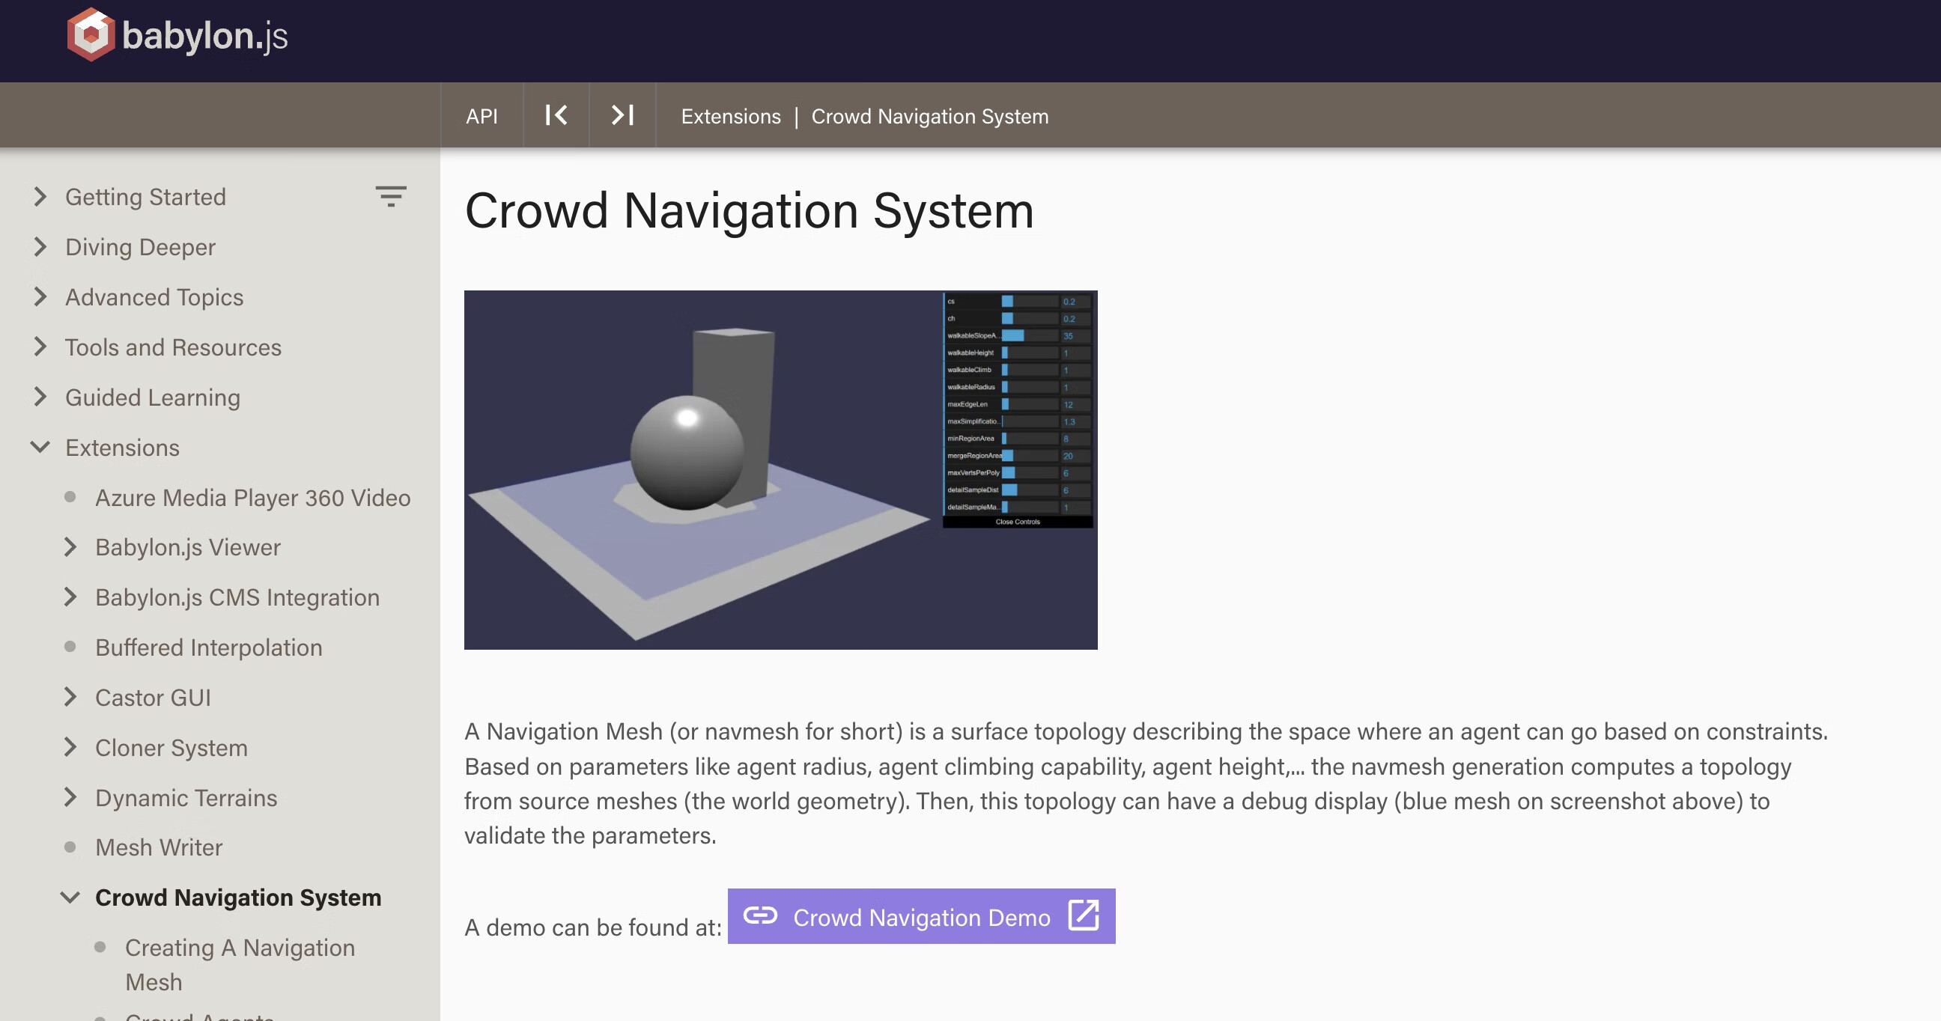Open Creating A Navigation Mesh page
This screenshot has width=1941, height=1021.
coord(240,964)
